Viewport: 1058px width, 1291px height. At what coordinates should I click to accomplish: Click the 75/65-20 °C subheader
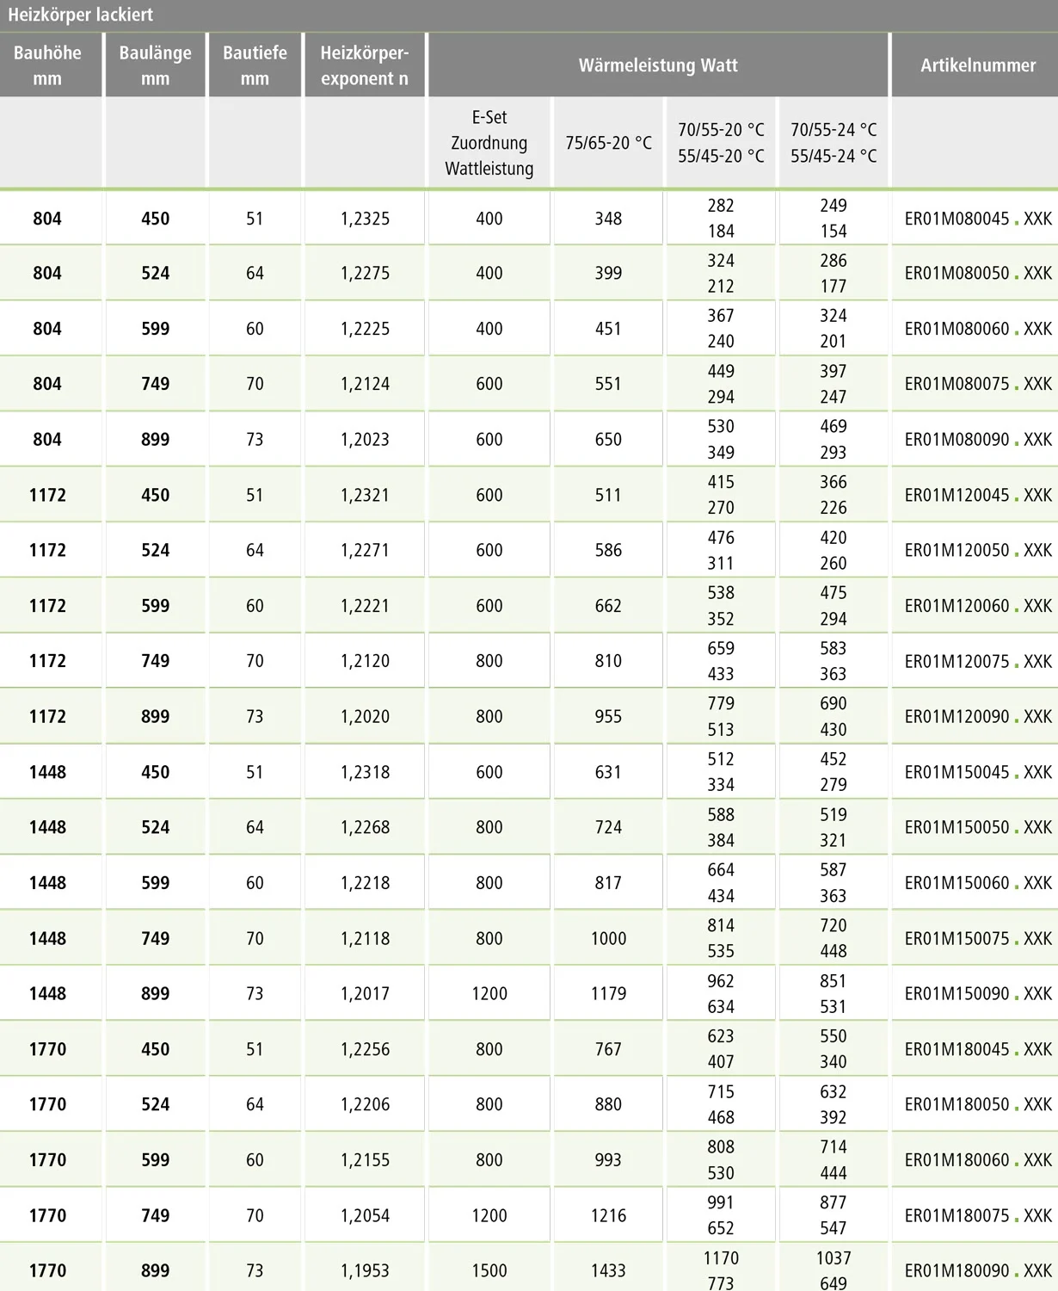608,143
